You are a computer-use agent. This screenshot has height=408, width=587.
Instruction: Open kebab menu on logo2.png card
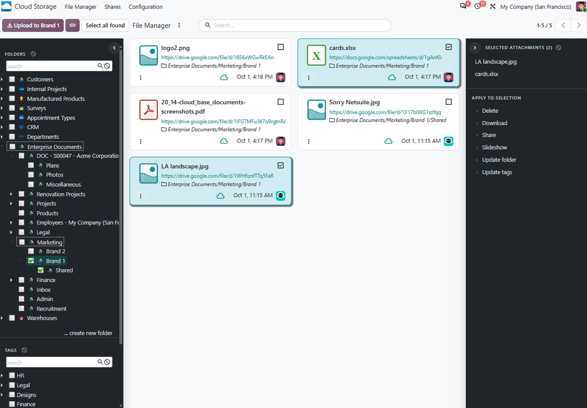(141, 78)
